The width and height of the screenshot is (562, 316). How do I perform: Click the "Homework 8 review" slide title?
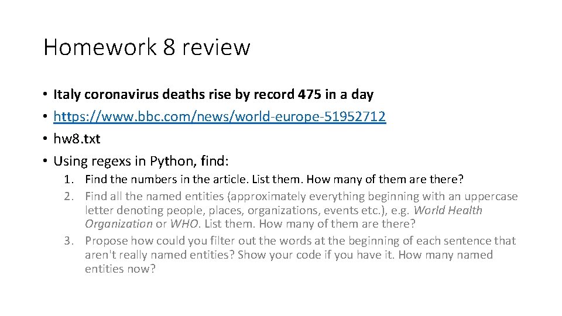(146, 47)
